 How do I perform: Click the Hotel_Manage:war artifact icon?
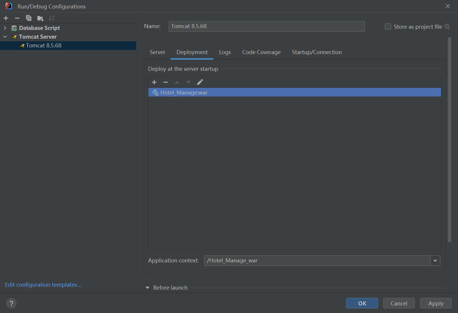click(155, 92)
